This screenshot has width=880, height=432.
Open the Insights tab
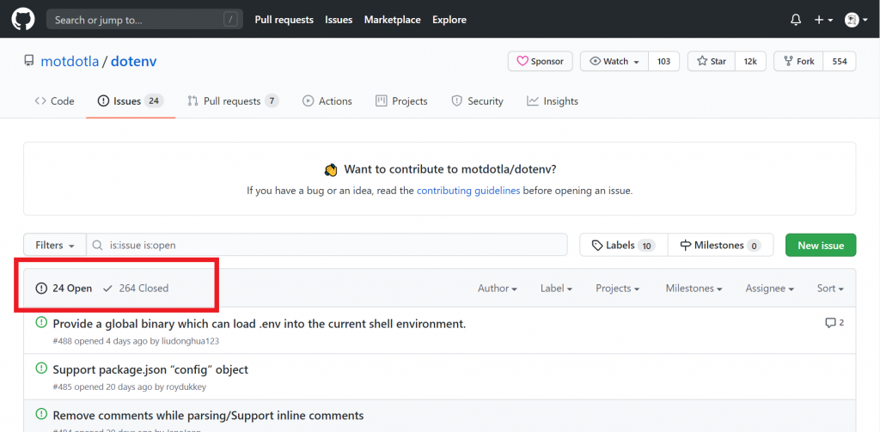coord(553,101)
